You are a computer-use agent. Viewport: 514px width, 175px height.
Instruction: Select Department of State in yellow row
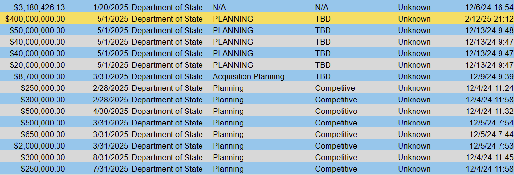167,19
